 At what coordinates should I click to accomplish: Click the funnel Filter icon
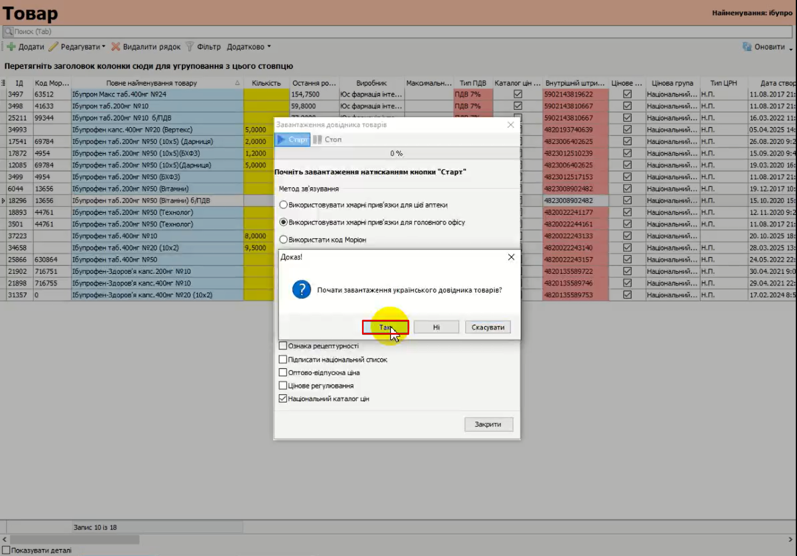(x=190, y=47)
